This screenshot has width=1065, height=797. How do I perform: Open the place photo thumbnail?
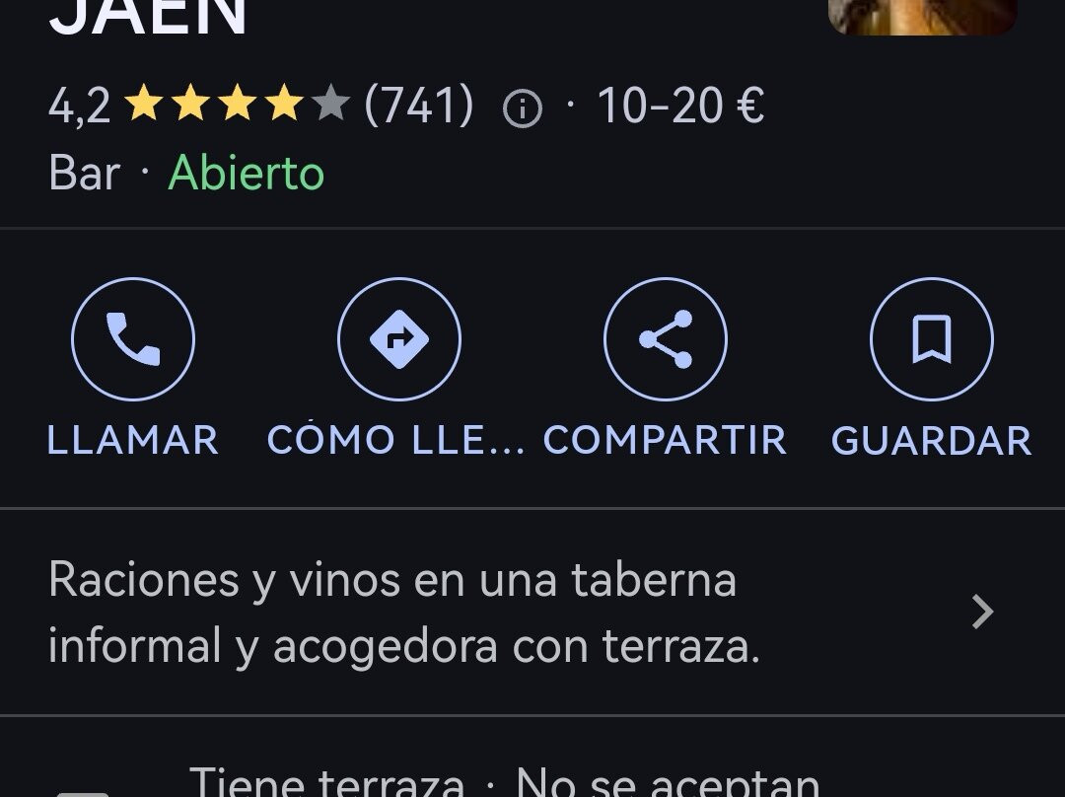[x=922, y=17]
